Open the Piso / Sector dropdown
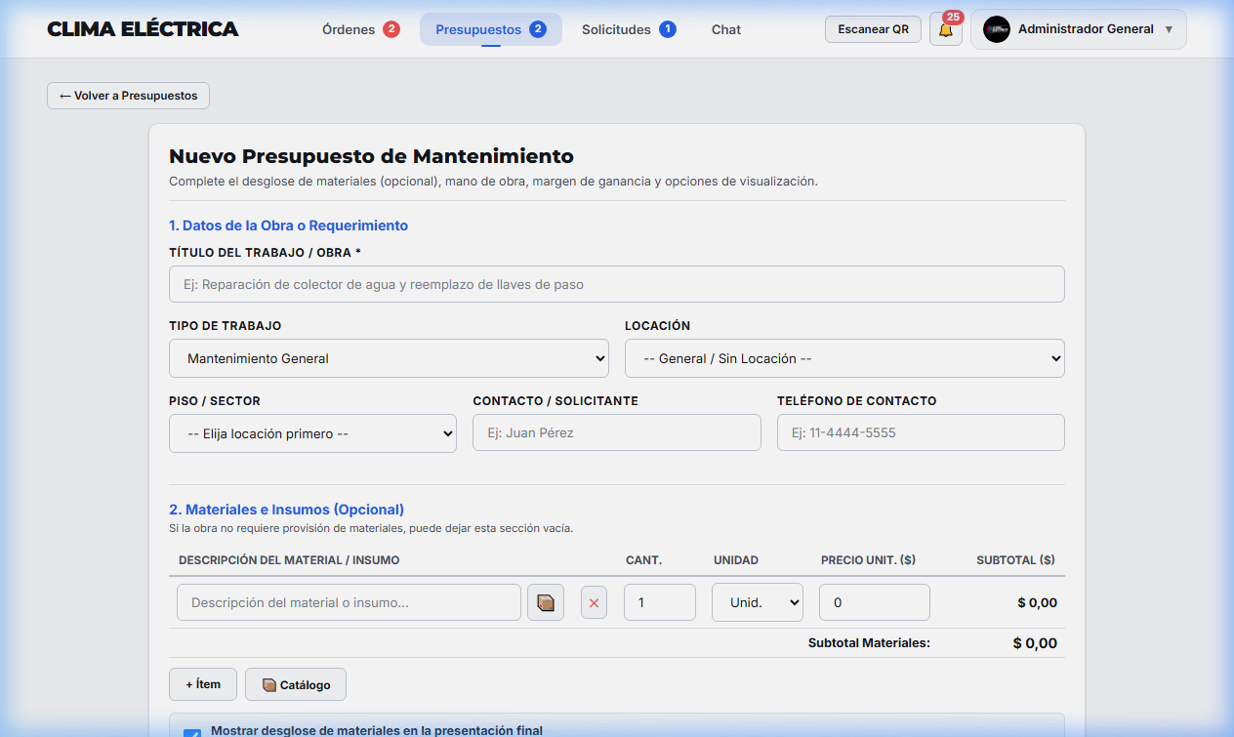Image resolution: width=1234 pixels, height=737 pixels. point(312,433)
